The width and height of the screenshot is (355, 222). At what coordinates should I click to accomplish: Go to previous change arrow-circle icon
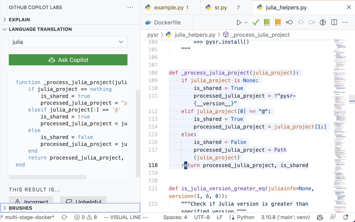point(289,22)
